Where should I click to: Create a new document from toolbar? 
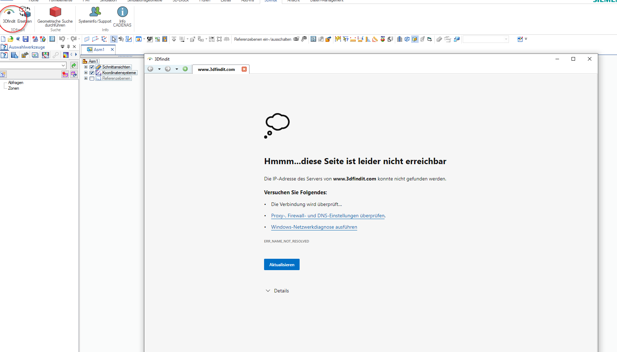[x=3, y=39]
